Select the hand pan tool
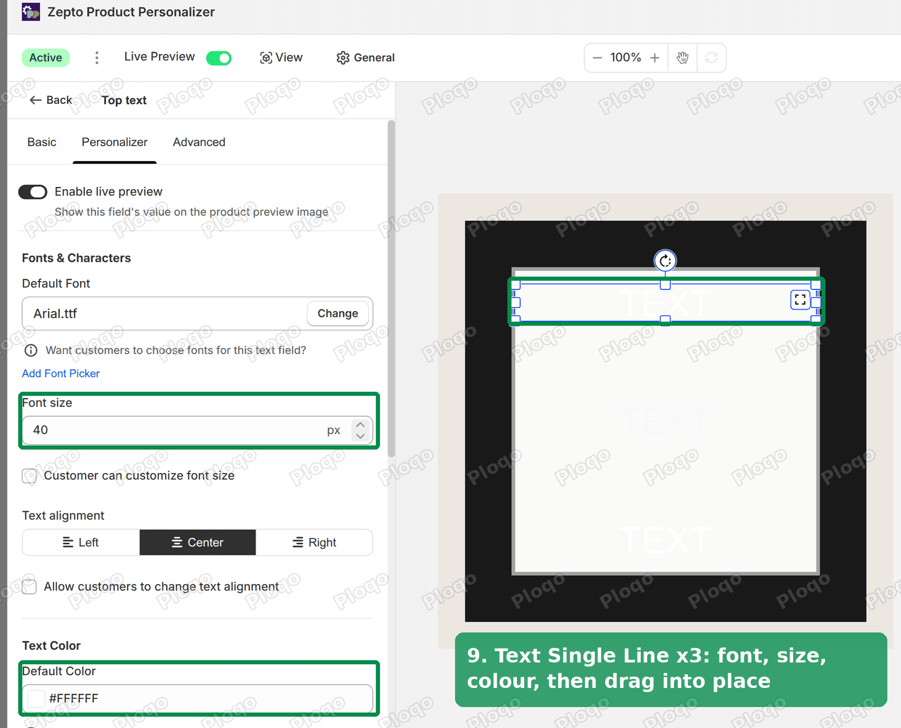 click(x=683, y=57)
